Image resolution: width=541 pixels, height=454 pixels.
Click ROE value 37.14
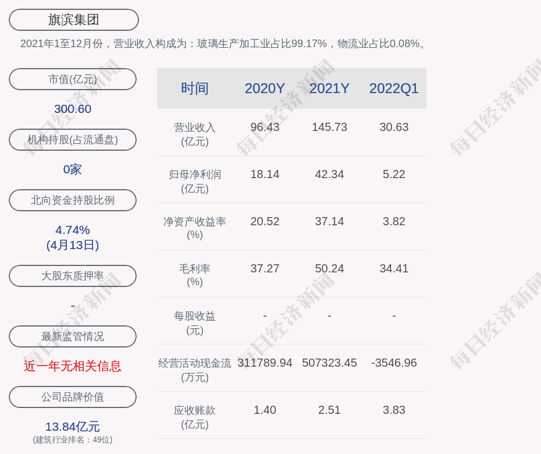[329, 221]
